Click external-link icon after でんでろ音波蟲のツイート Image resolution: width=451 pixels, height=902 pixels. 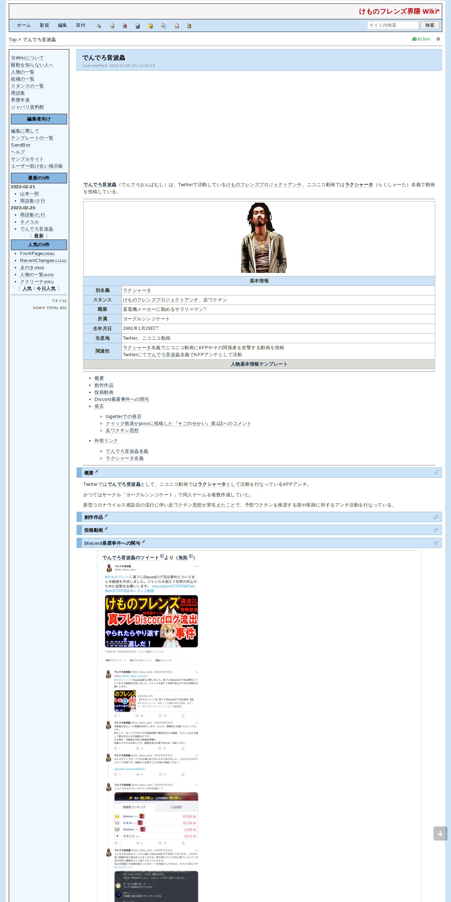pos(162,556)
